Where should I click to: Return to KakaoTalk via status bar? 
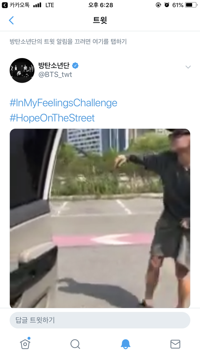(x=16, y=5)
